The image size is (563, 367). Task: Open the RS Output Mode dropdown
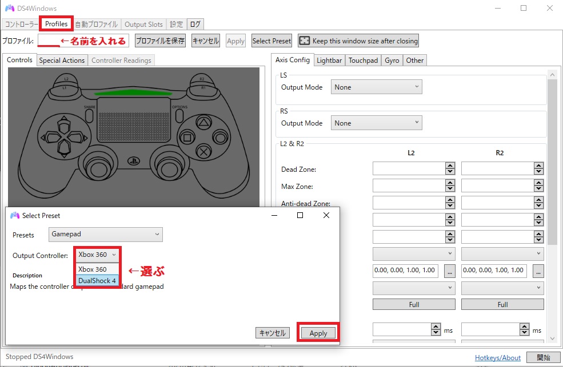377,123
